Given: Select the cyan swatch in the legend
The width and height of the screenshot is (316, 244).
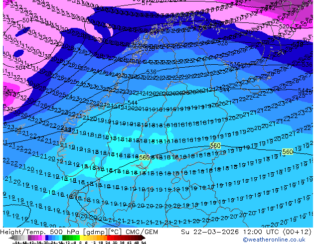Looking at the screenshot, I should coord(60,238).
